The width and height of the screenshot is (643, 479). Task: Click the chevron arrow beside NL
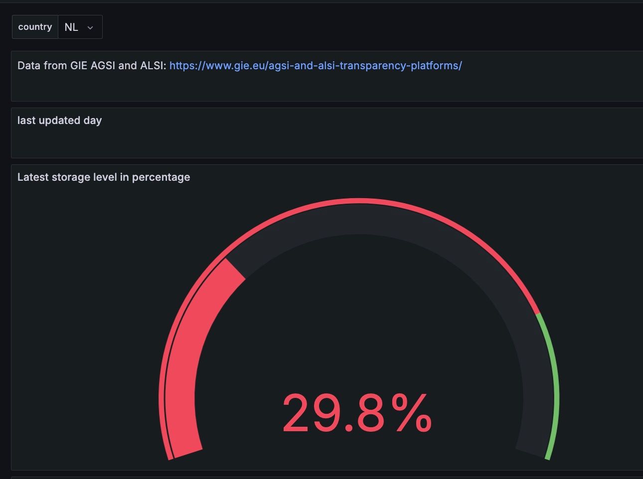pos(90,28)
